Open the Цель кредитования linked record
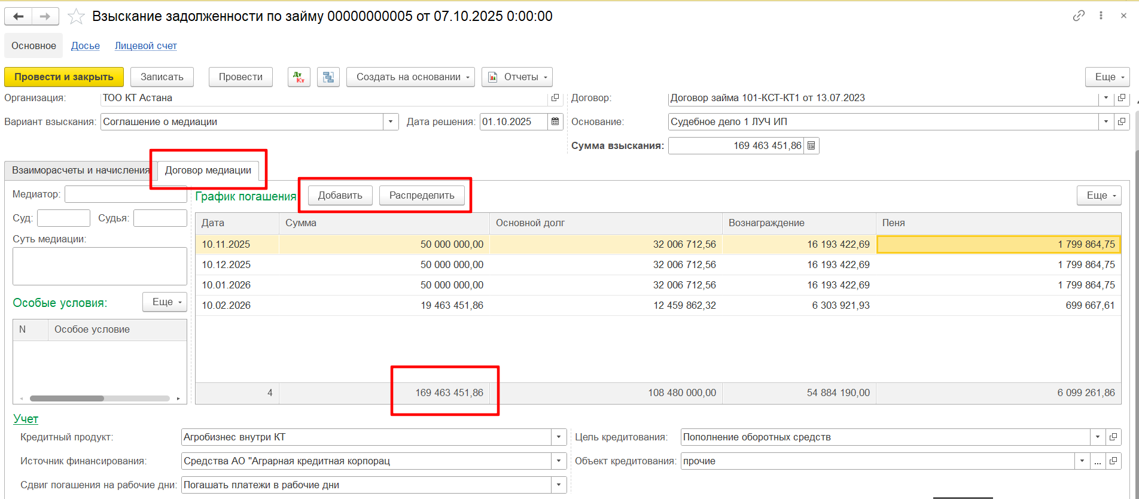Image resolution: width=1139 pixels, height=499 pixels. 1113,437
